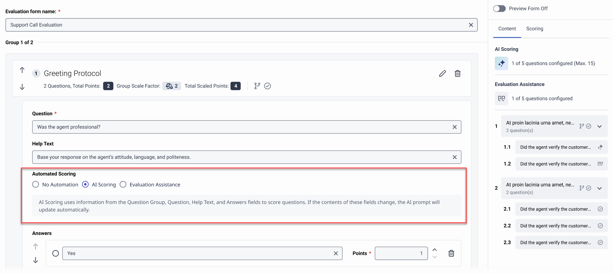Image resolution: width=613 pixels, height=279 pixels.
Task: Click the checkmark circle icon in Greeting Protocol header
Action: coord(268,86)
